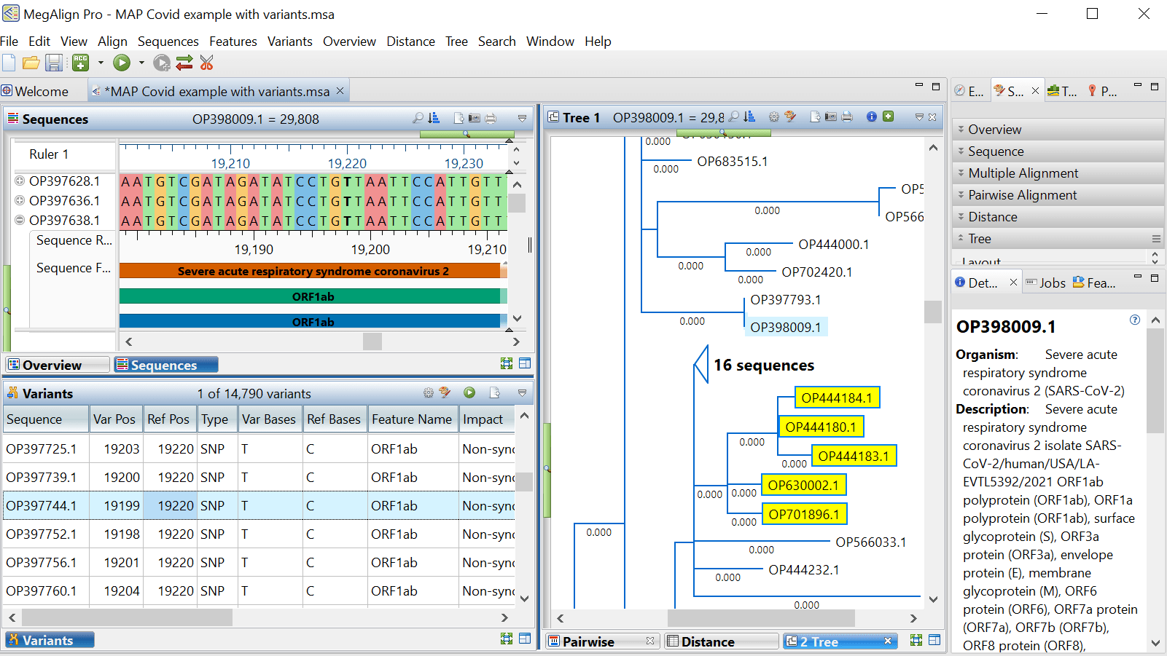The width and height of the screenshot is (1167, 656).
Task: Click the Add Sequences (ACG+) toolbar icon
Action: 80,63
